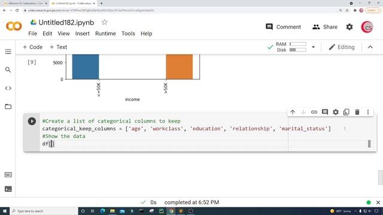
Task: Click the completed at 6:52 PM status
Action: point(191,202)
